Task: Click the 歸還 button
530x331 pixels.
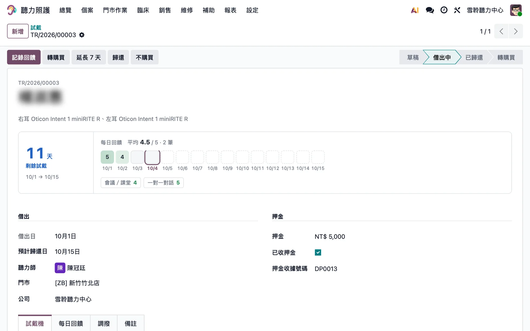Action: [118, 57]
